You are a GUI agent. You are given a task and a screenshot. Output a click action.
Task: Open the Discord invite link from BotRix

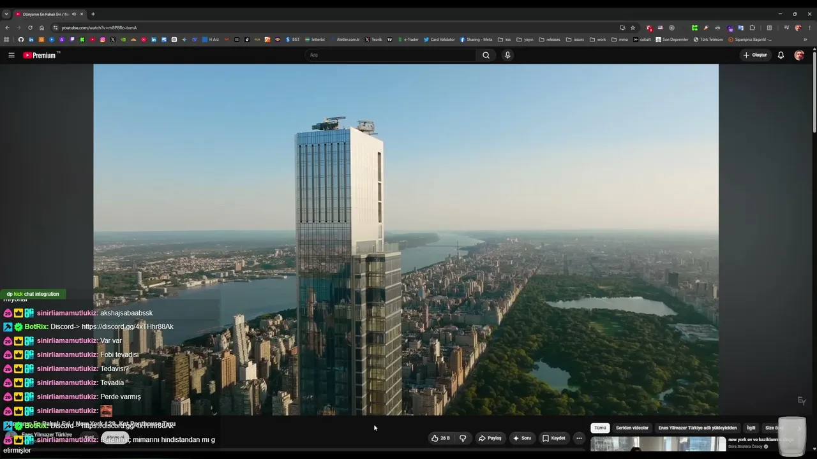[x=128, y=326]
